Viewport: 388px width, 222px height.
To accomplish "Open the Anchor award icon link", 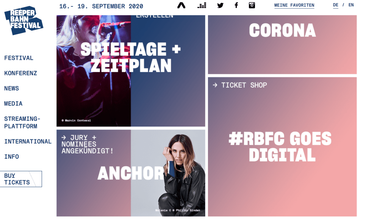I will 181,5.
